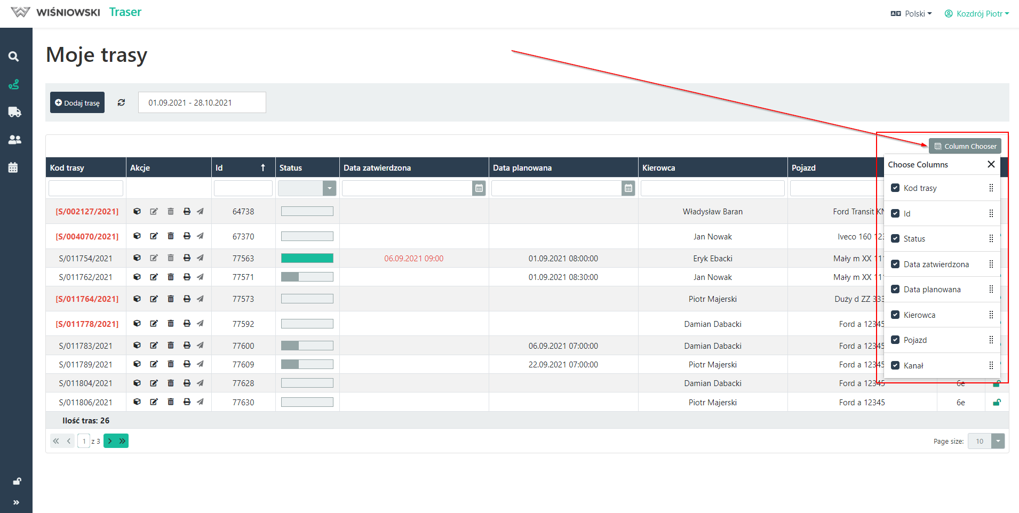The height and width of the screenshot is (513, 1019).
Task: Expand the Status filter dropdown
Action: (329, 188)
